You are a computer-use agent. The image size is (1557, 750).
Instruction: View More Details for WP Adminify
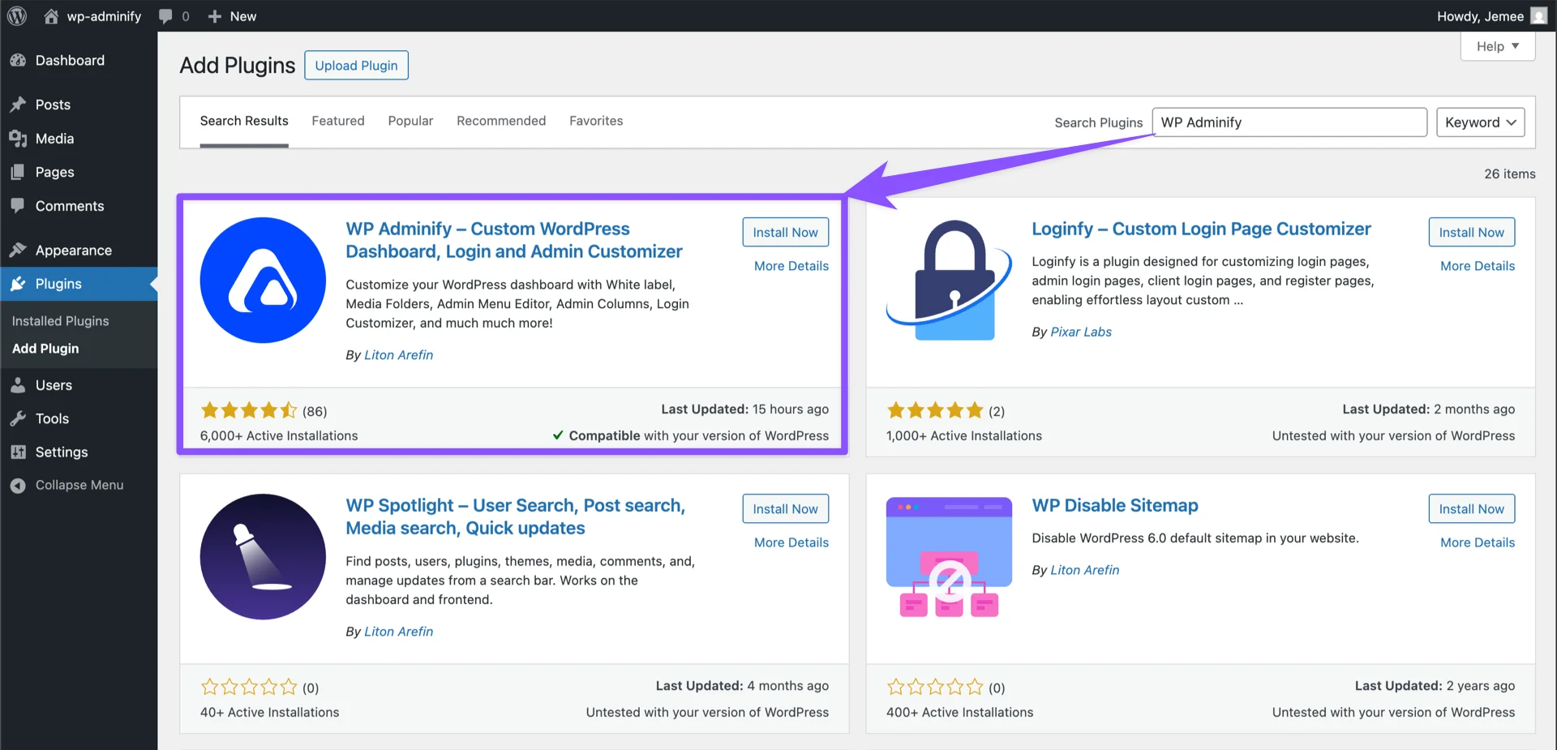point(791,266)
